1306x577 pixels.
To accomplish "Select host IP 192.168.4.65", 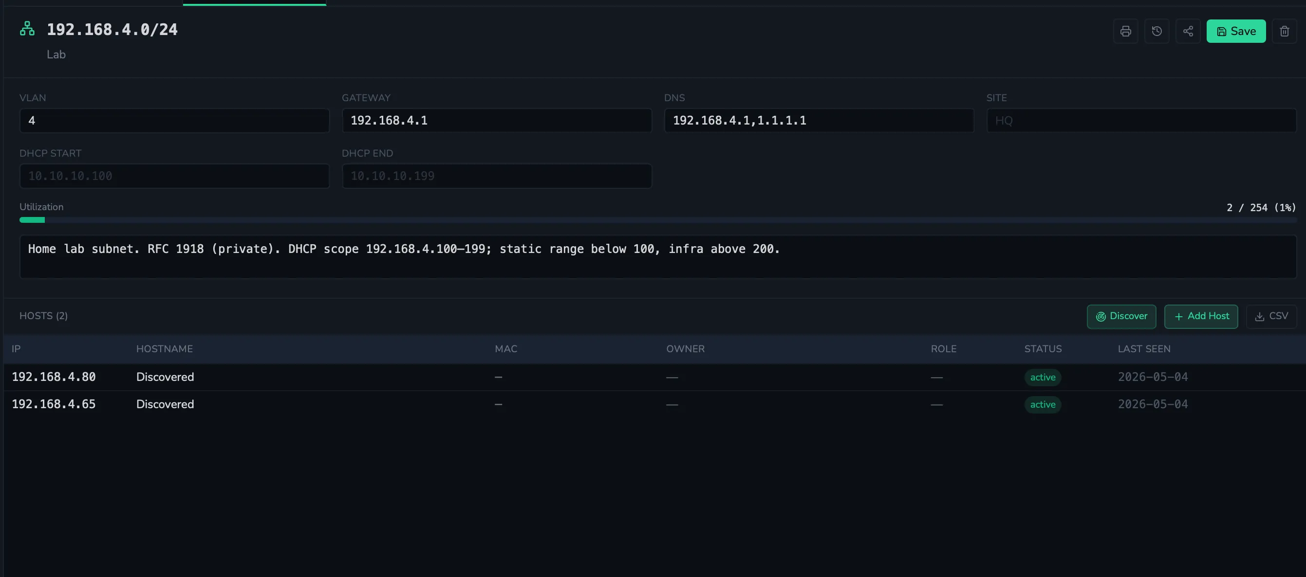I will coord(54,405).
